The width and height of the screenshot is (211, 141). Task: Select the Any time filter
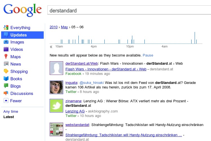(x=11, y=112)
